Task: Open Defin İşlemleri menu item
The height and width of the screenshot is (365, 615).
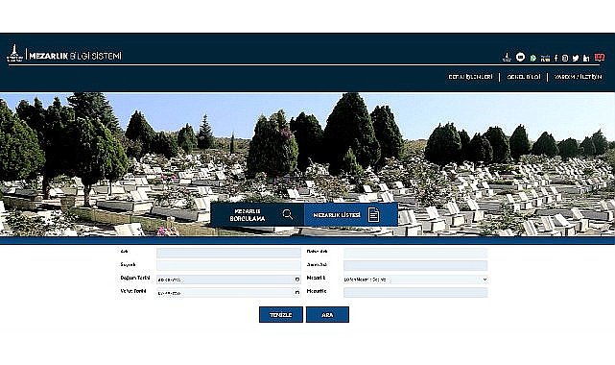Action: (470, 77)
